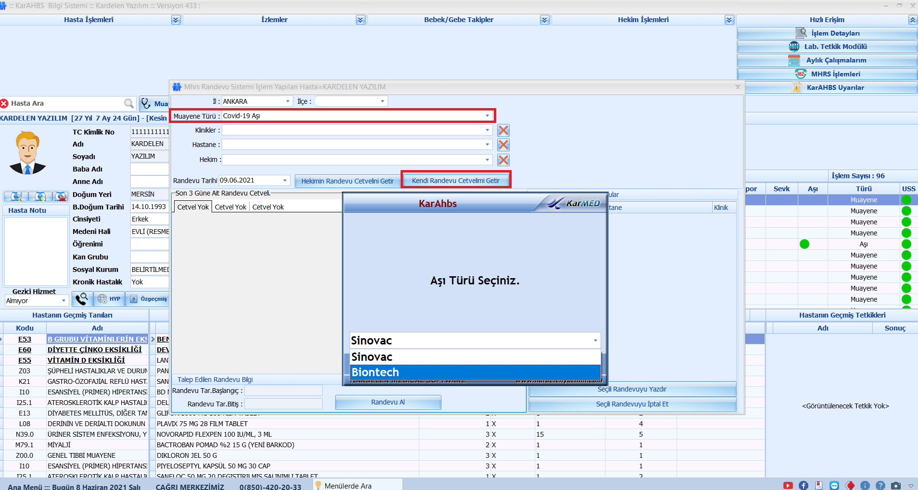
Task: Click the magnifier icon in Hasta Ara
Action: click(128, 103)
